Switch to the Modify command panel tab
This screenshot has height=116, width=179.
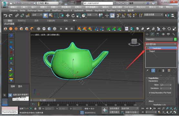coord(153,34)
